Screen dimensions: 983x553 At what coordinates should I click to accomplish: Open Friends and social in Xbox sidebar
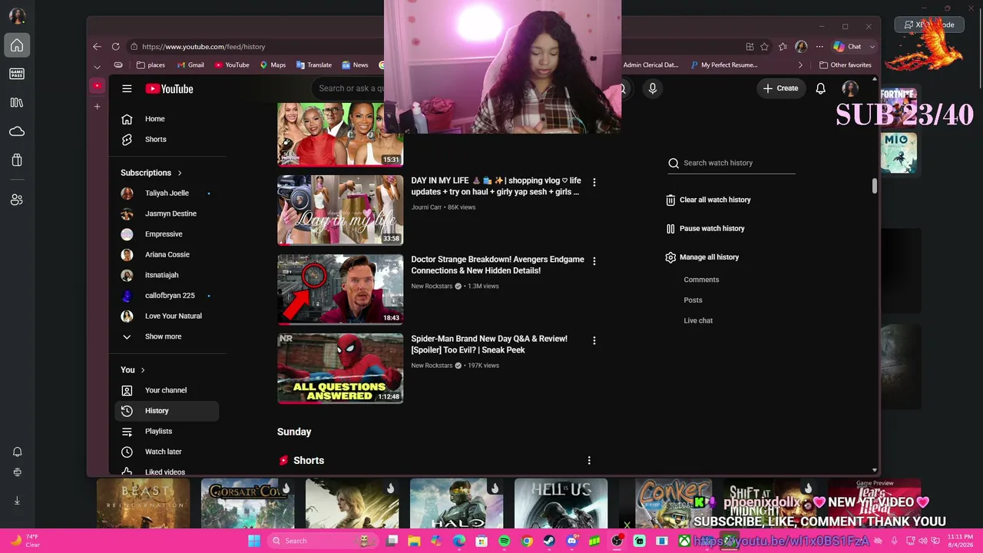click(x=17, y=200)
